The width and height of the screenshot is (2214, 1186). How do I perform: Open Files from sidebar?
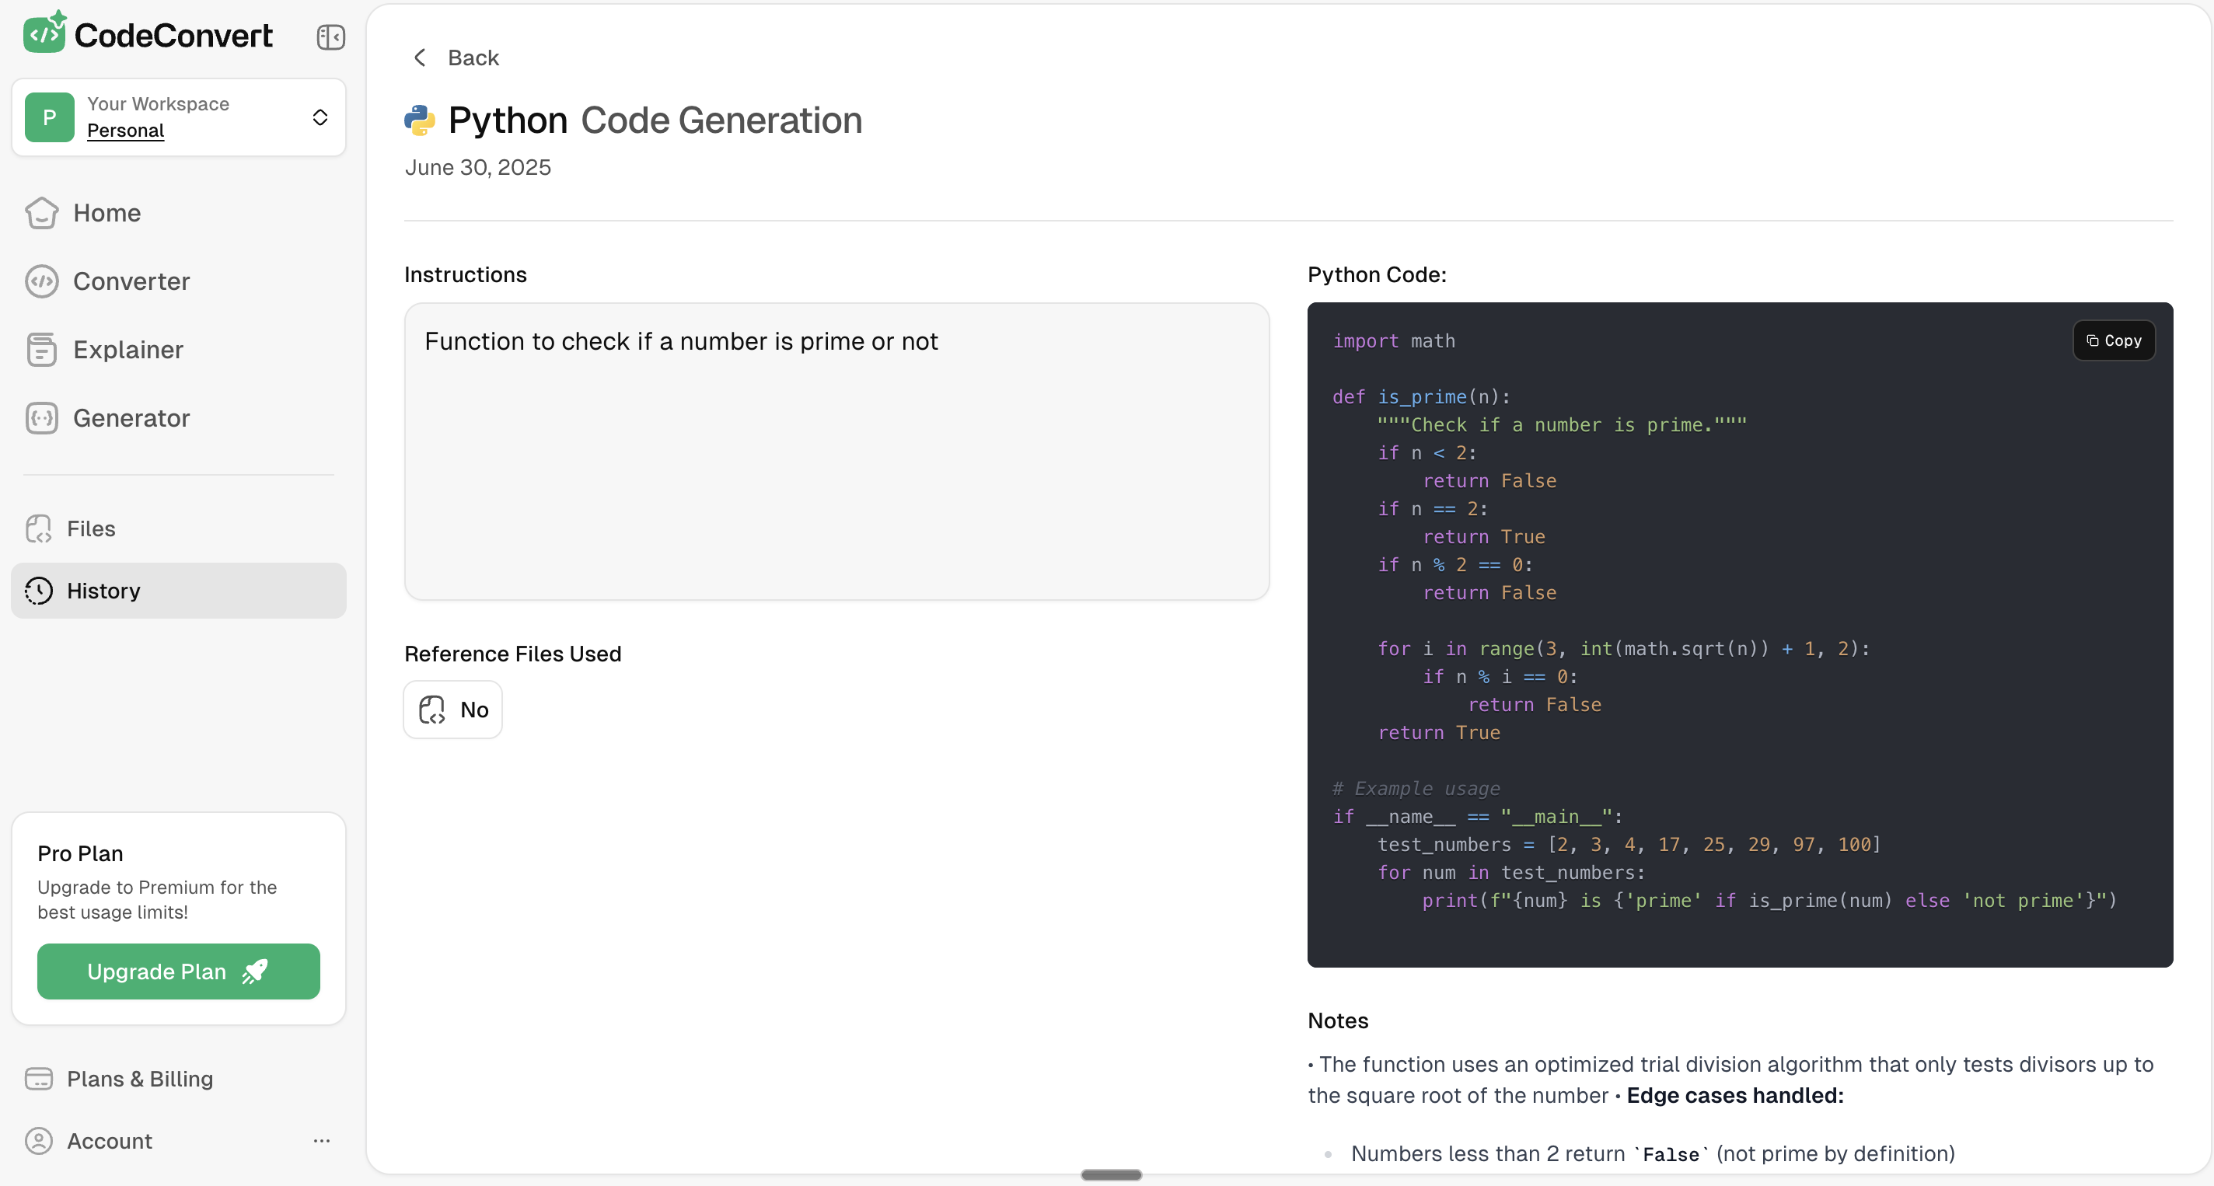point(90,528)
